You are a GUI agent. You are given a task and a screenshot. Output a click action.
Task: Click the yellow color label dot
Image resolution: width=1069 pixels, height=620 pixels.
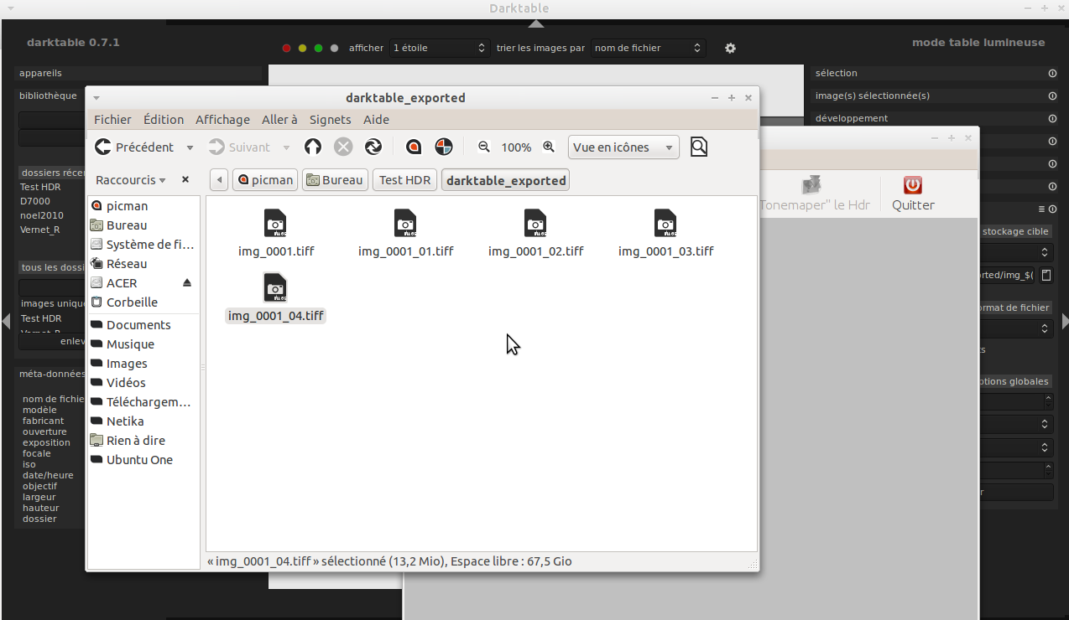(303, 48)
